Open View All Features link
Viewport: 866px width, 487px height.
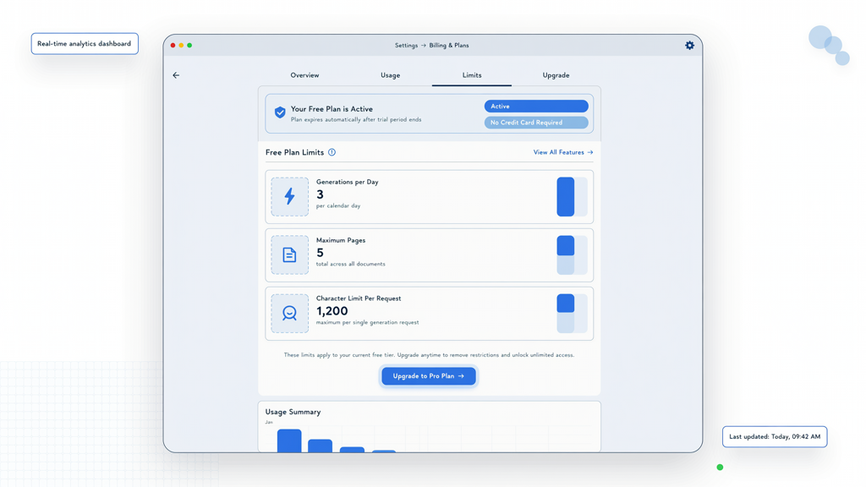coord(562,152)
